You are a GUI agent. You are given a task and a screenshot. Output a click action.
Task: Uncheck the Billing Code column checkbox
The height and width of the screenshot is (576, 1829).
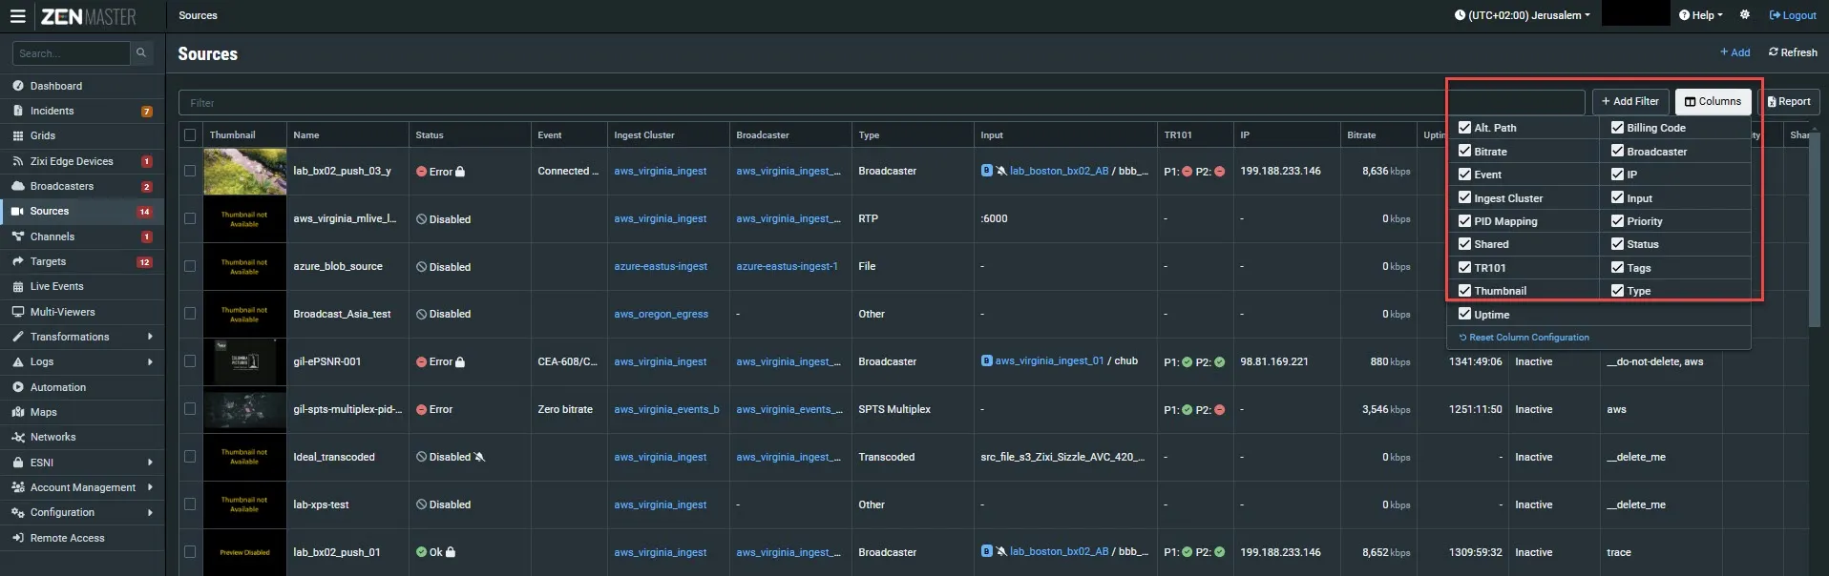1617,127
